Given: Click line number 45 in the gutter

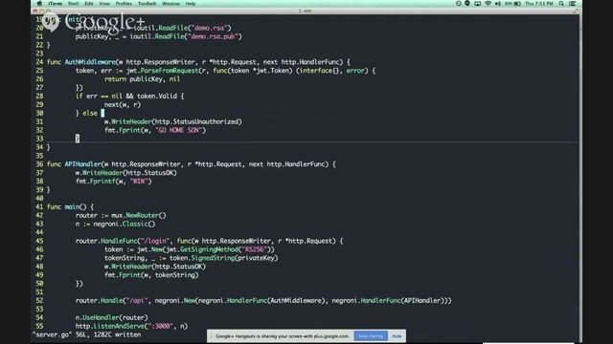Looking at the screenshot, I should click(39, 242).
